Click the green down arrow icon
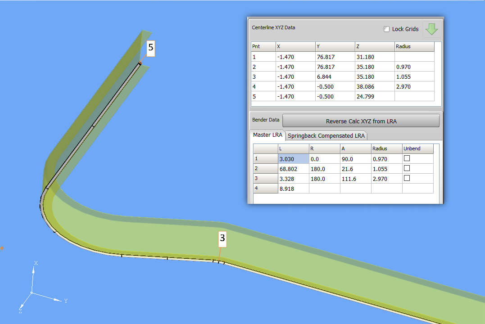 [431, 29]
